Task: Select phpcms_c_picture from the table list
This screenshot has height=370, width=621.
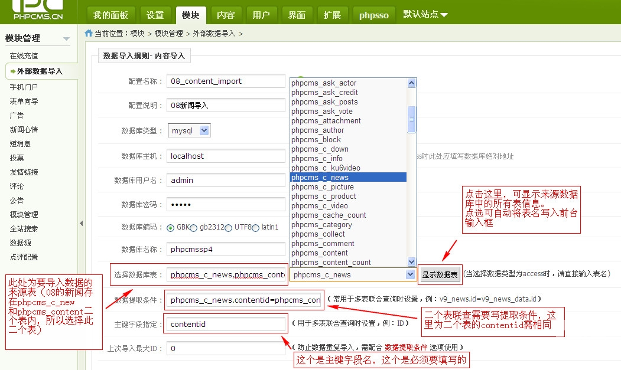Action: (323, 187)
